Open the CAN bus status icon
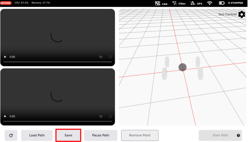The image size is (248, 142). pos(158,3)
